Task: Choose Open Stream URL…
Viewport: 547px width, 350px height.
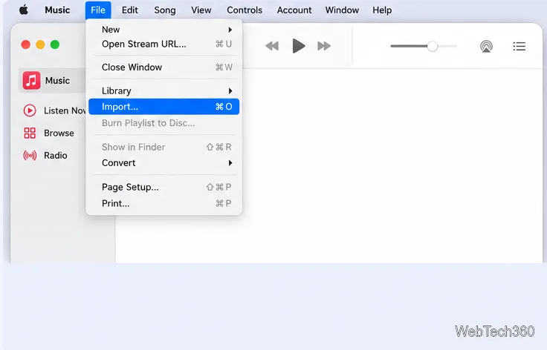Action: point(164,44)
